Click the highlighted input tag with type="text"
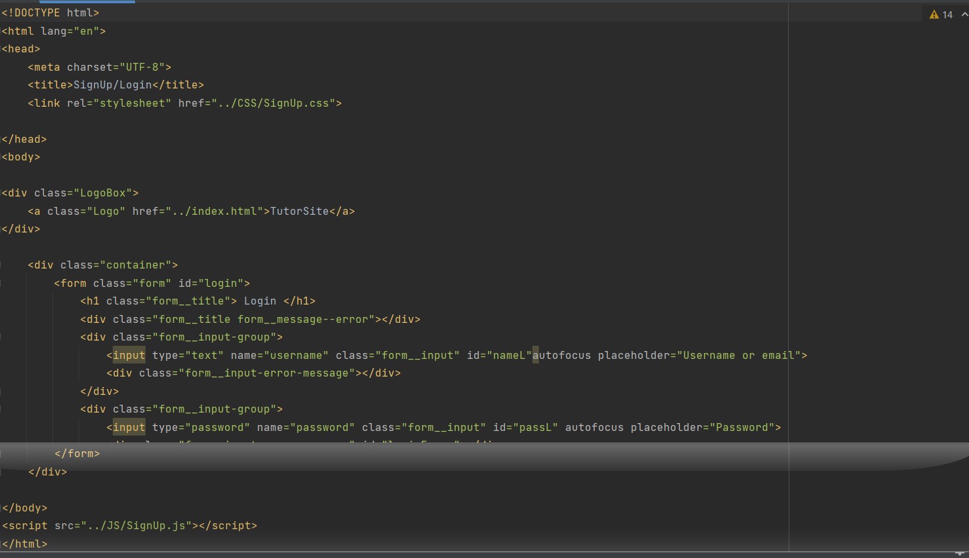Viewport: 969px width, 558px height. [x=129, y=355]
